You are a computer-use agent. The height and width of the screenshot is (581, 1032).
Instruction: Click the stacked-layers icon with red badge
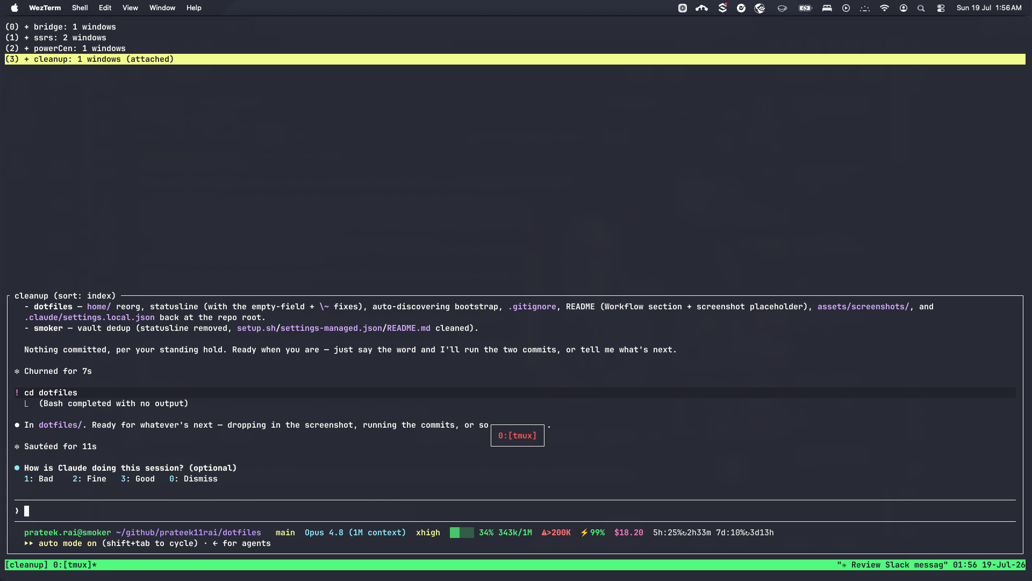[722, 8]
